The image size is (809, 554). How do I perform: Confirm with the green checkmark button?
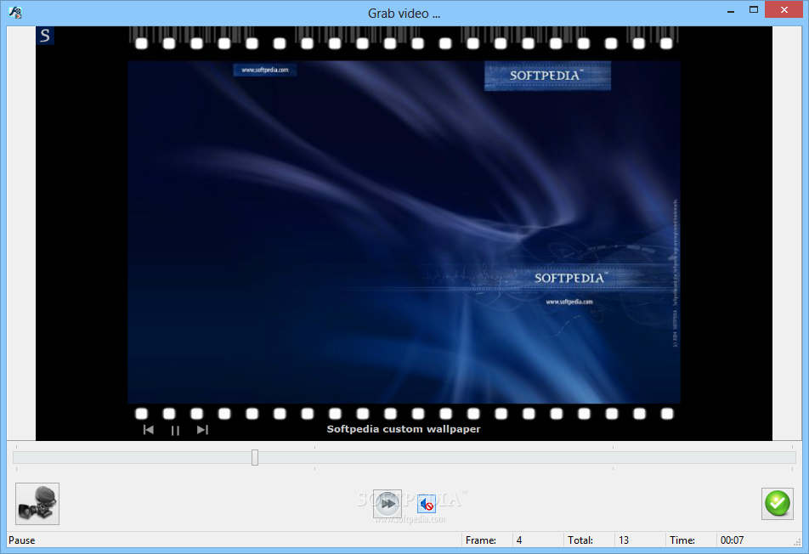tap(777, 504)
